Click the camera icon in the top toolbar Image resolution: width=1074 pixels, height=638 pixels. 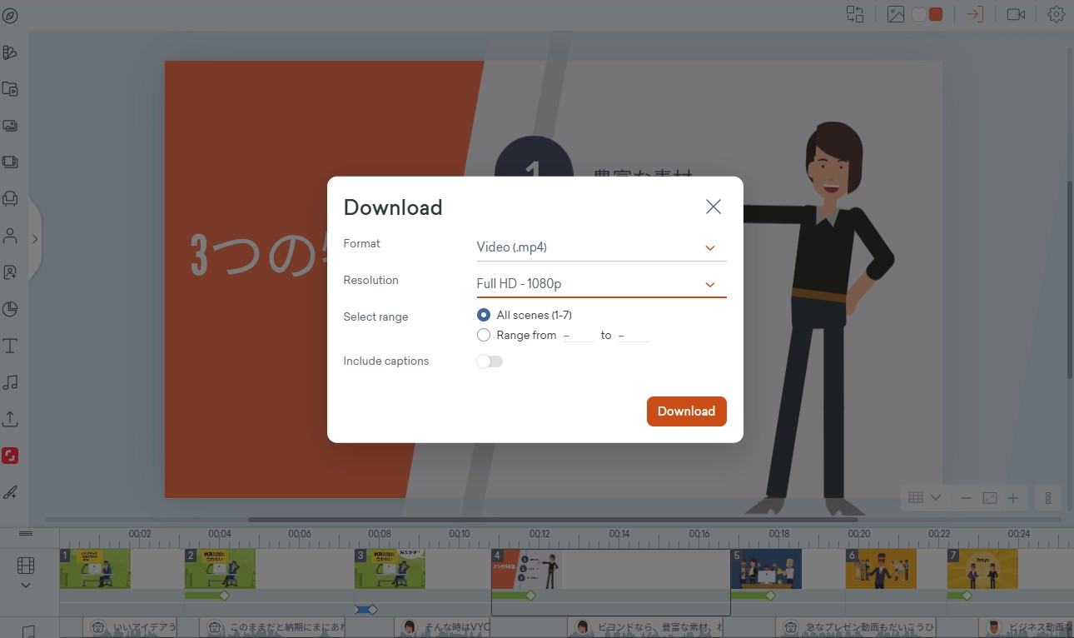1016,14
